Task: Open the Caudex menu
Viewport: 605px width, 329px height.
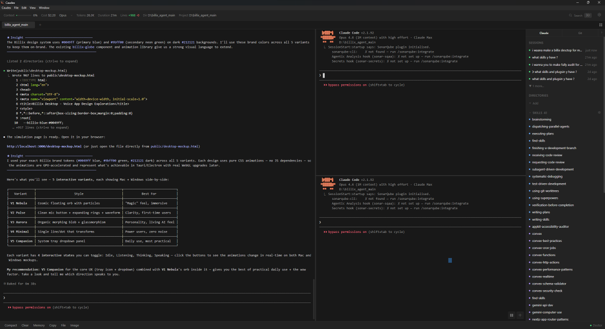Action: [x=7, y=8]
